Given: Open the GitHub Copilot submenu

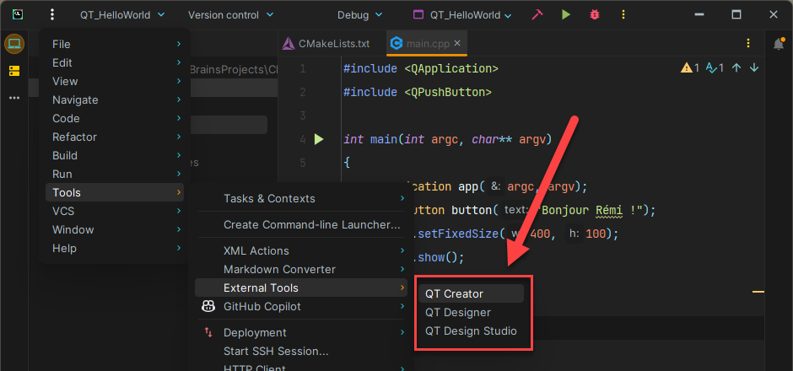Looking at the screenshot, I should click(x=262, y=306).
